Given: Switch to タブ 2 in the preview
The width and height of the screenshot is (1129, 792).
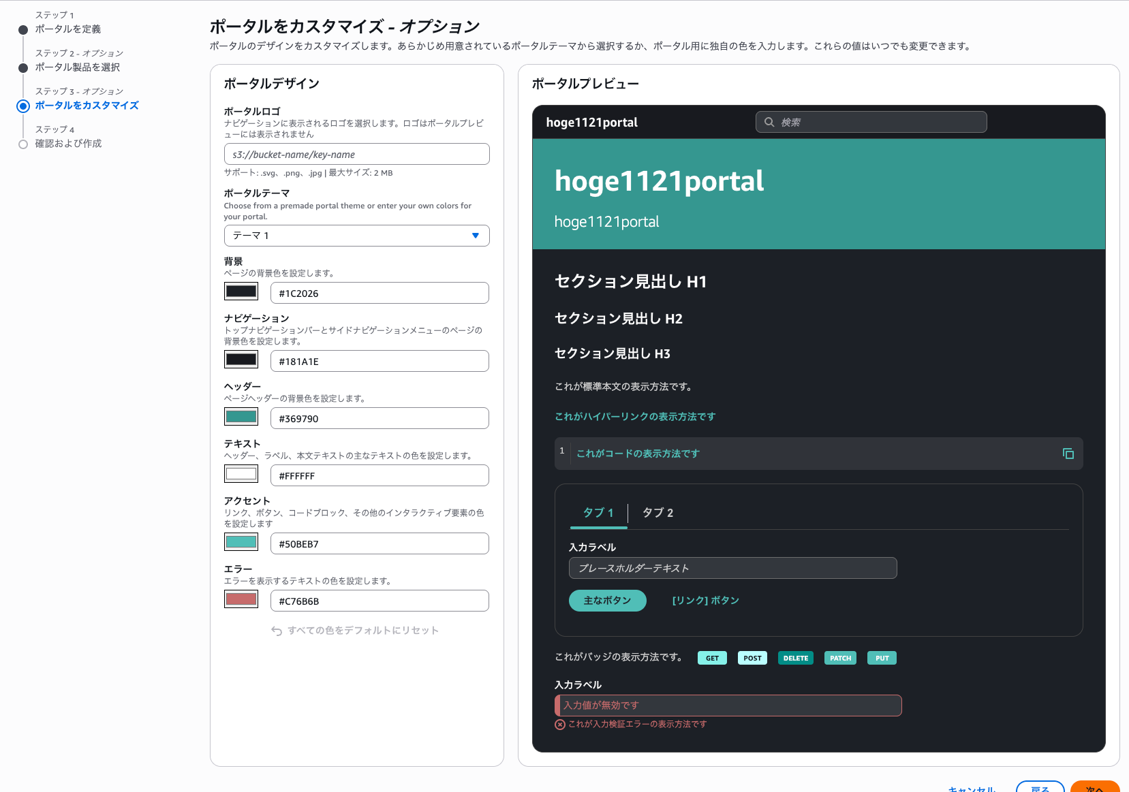Looking at the screenshot, I should pyautogui.click(x=658, y=513).
